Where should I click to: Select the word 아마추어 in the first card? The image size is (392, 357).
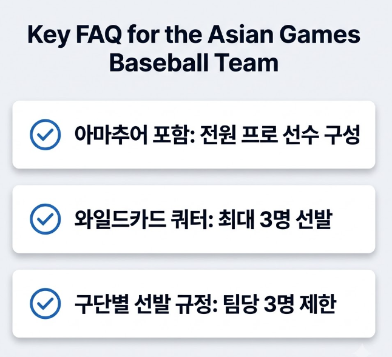coord(111,135)
